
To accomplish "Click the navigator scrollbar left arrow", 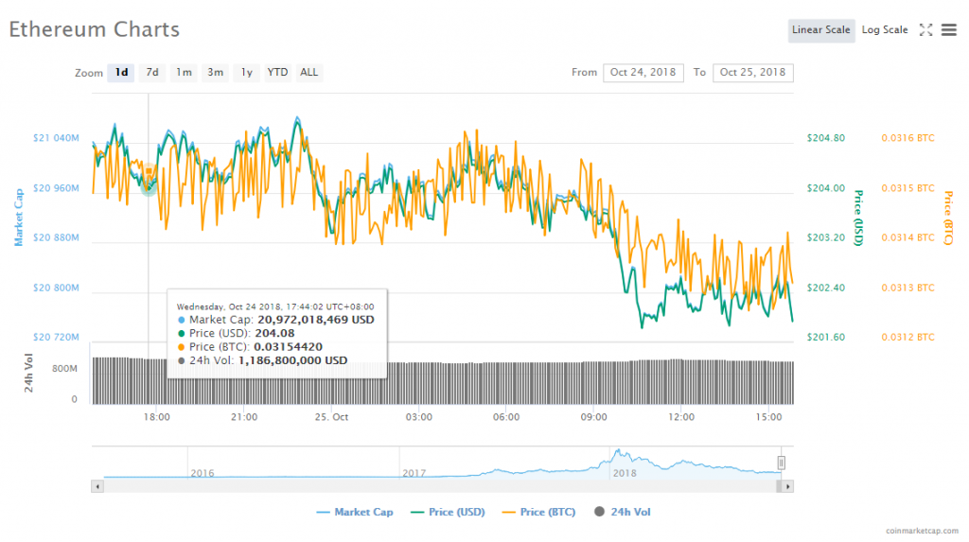I will click(96, 485).
